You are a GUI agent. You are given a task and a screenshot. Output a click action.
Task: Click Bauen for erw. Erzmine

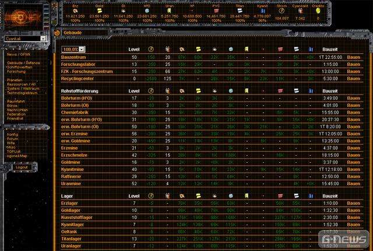[354, 134]
